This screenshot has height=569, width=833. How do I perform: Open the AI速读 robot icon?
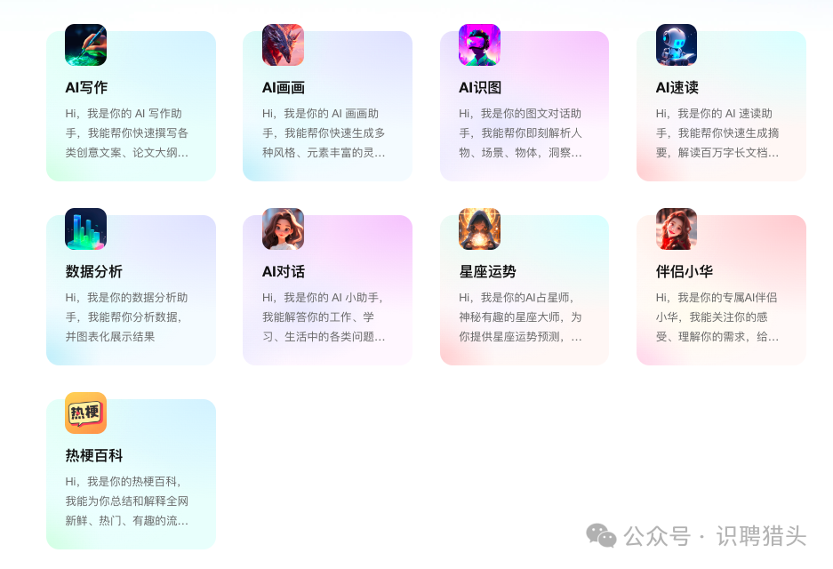coord(677,44)
